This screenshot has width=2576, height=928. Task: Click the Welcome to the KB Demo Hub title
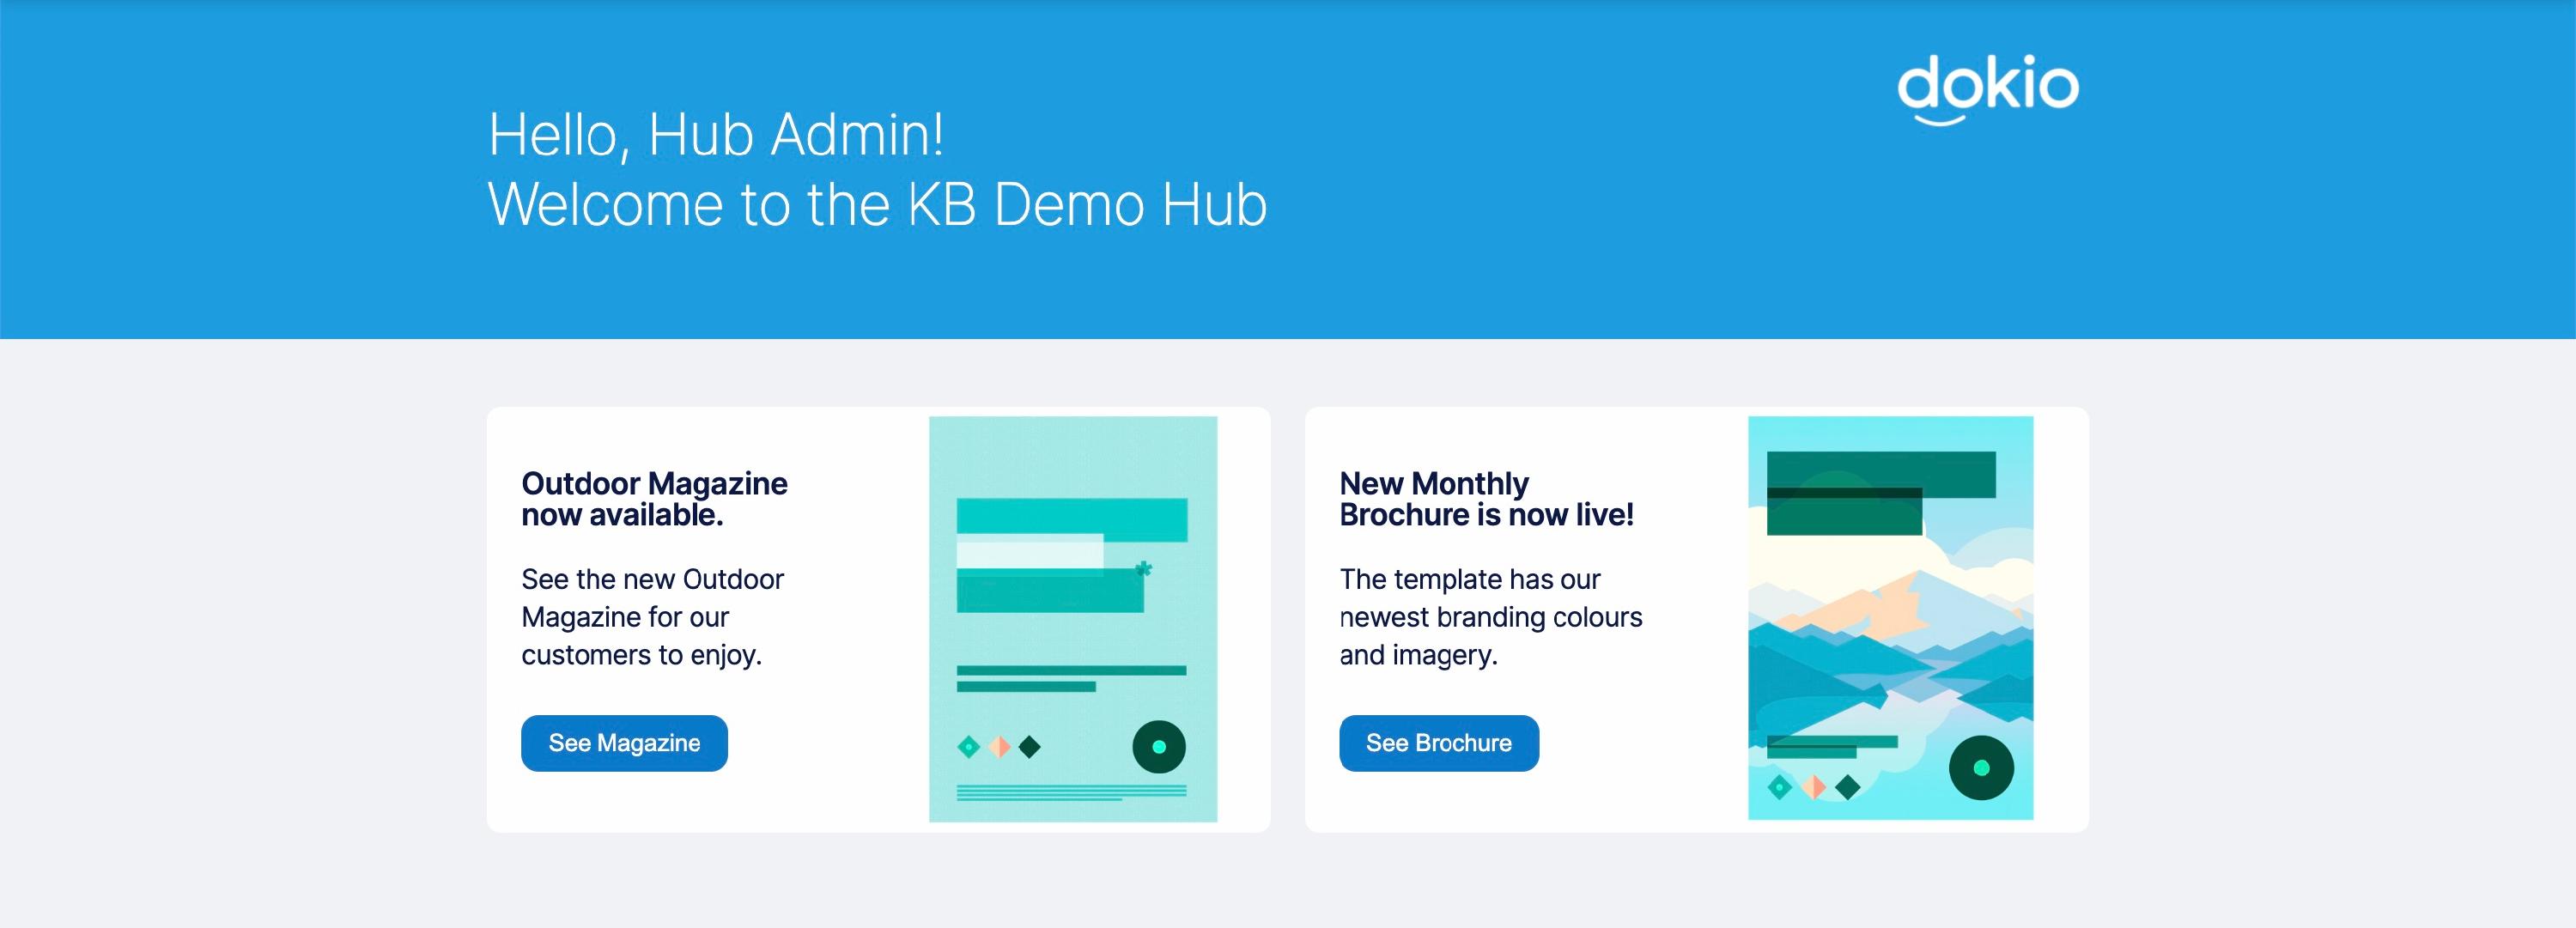876,204
